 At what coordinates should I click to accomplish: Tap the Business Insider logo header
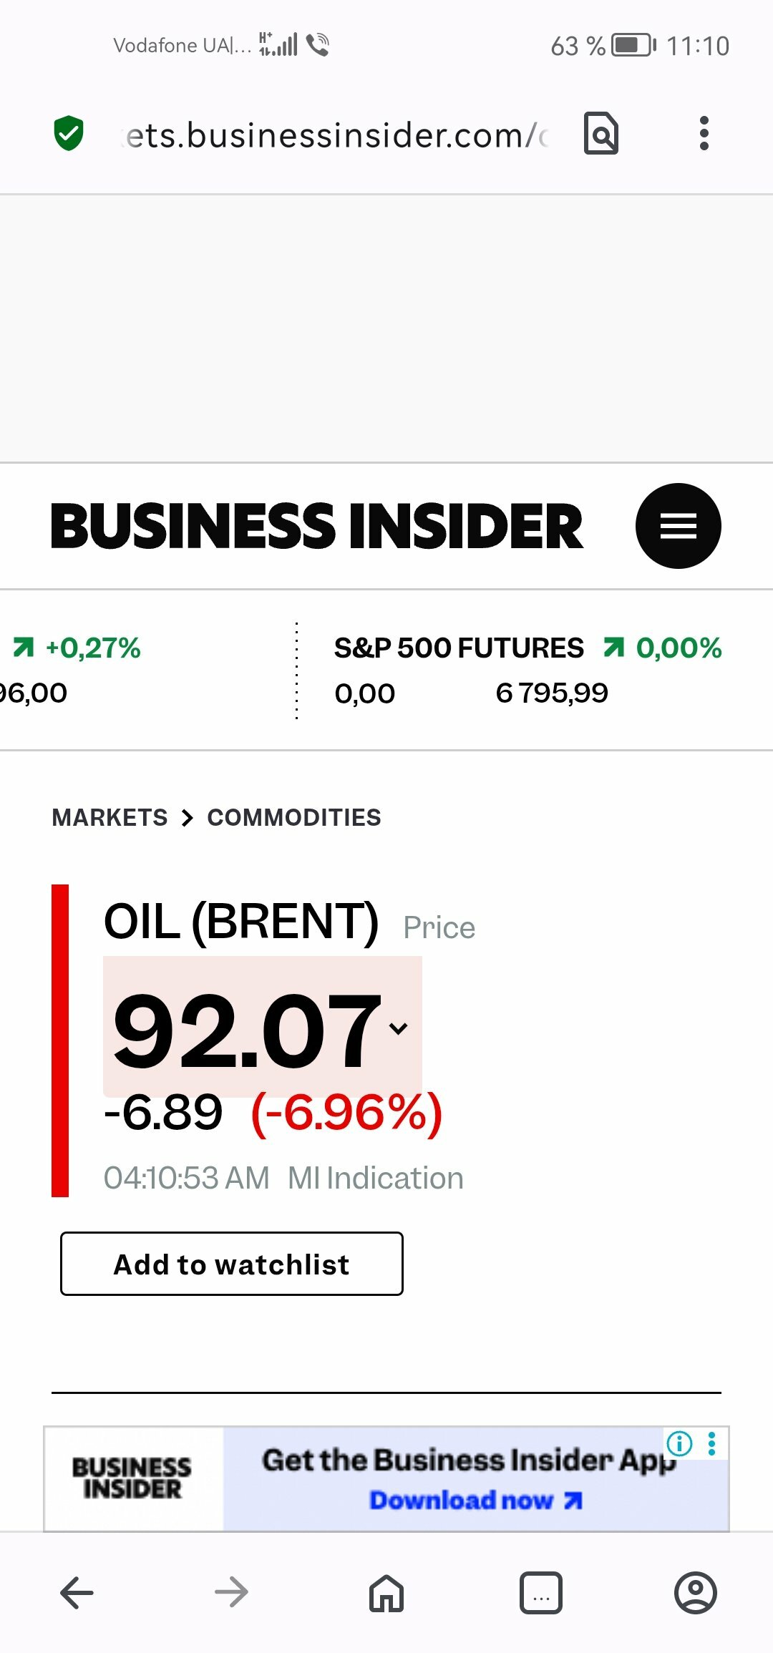316,526
